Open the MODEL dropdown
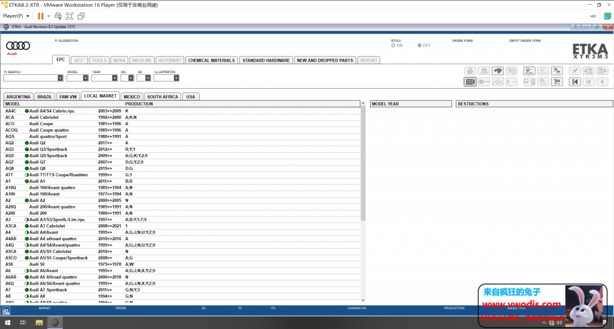 85,78
